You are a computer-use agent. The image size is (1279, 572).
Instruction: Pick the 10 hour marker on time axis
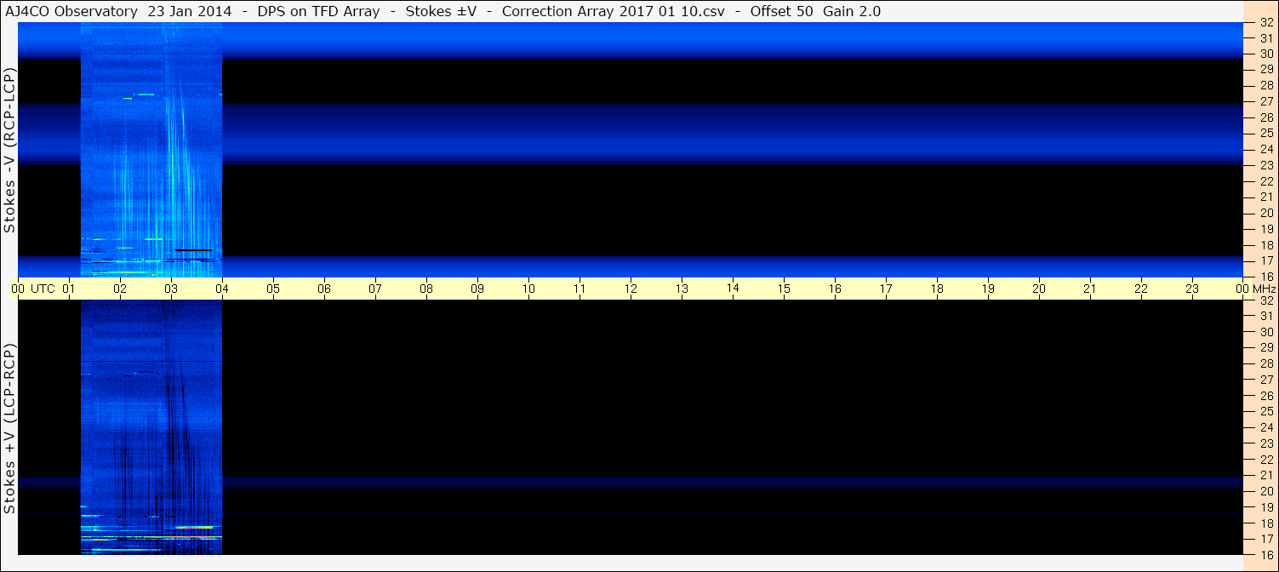(528, 289)
